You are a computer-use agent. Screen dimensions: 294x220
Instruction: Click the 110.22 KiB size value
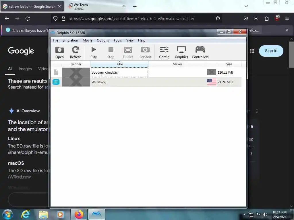(225, 72)
